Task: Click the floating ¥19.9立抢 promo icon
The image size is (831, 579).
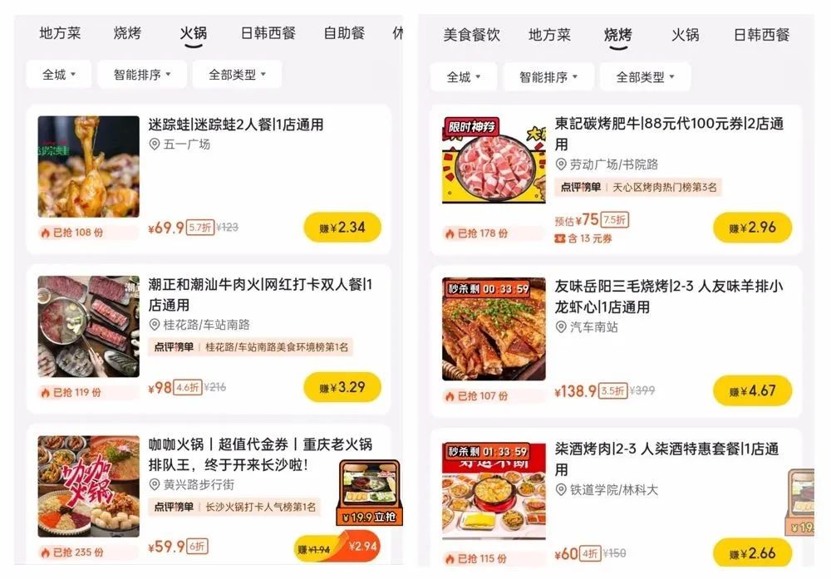Action: pos(370,493)
